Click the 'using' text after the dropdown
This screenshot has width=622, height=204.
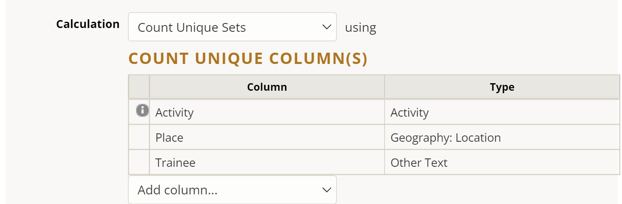click(360, 28)
